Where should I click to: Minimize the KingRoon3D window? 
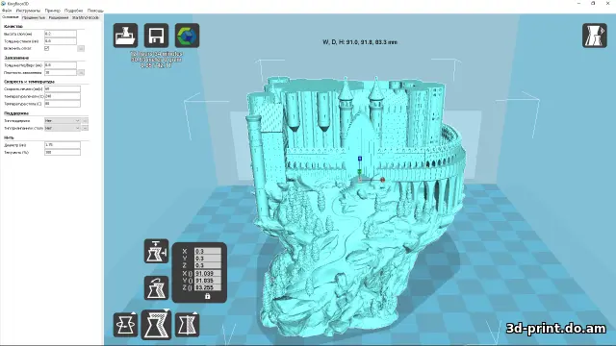pyautogui.click(x=578, y=4)
